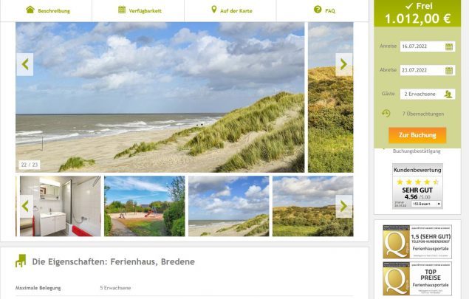Switch to the Auf der Karte tab
Screen dimensions: 469x299
[x=231, y=11]
